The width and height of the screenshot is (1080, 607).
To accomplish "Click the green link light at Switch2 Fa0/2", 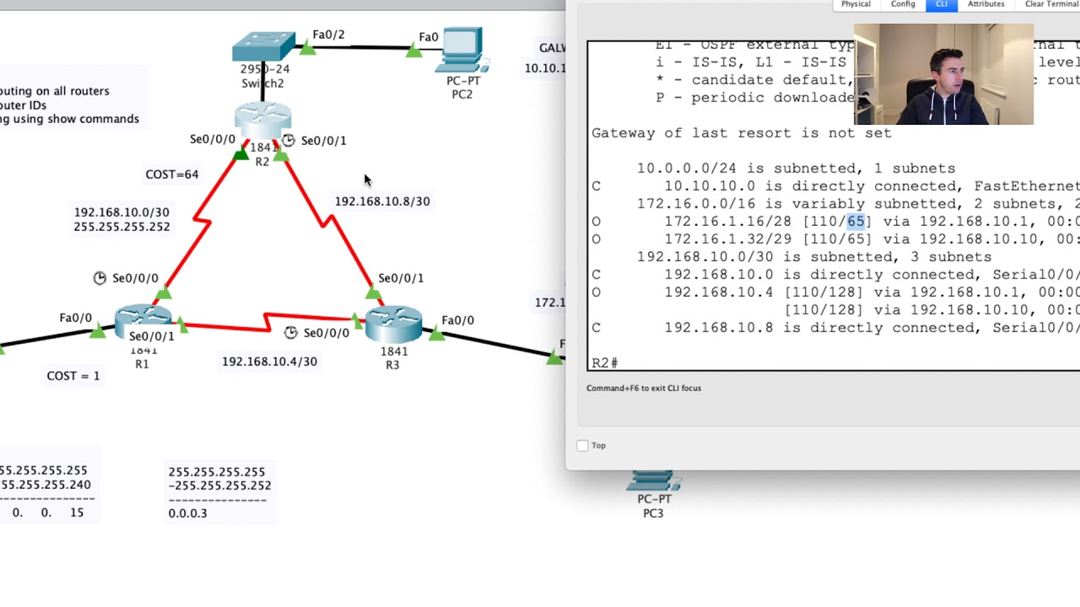I will coord(307,49).
